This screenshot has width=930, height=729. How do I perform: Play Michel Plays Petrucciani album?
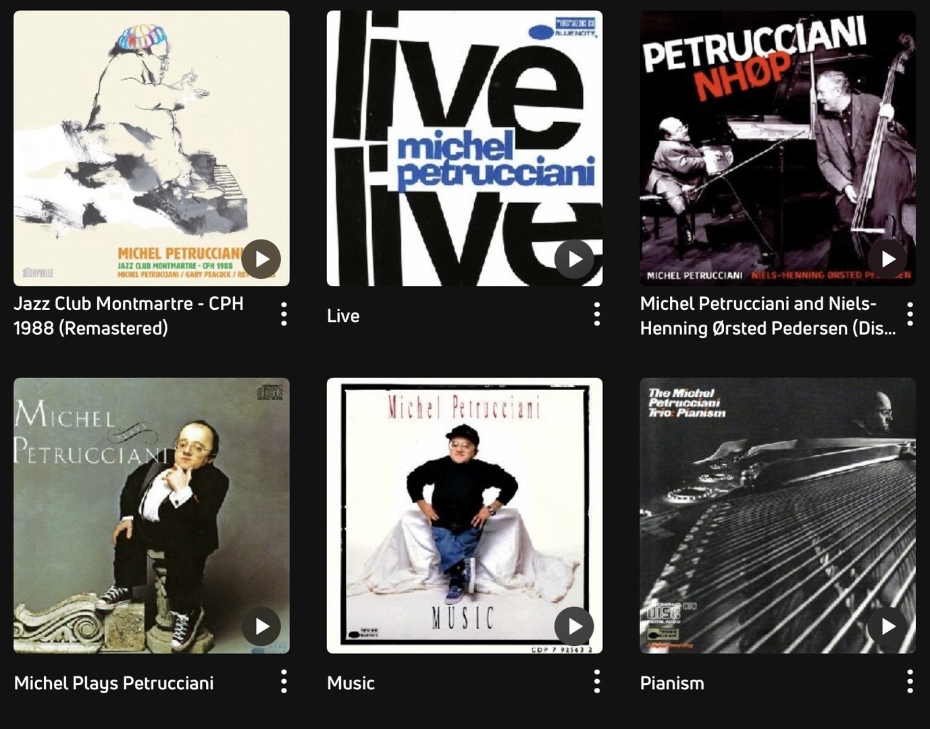(261, 626)
